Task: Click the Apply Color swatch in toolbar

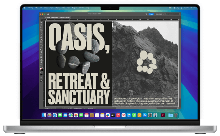Action: pyautogui.click(x=41, y=75)
